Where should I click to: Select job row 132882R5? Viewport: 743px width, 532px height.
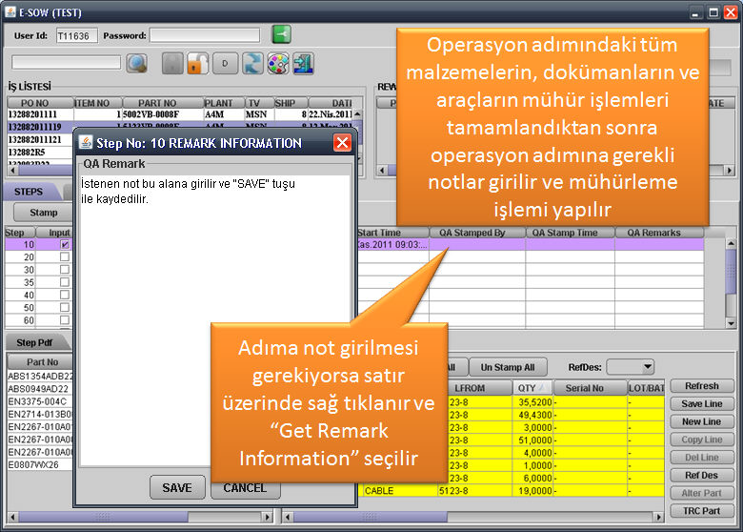click(x=40, y=152)
